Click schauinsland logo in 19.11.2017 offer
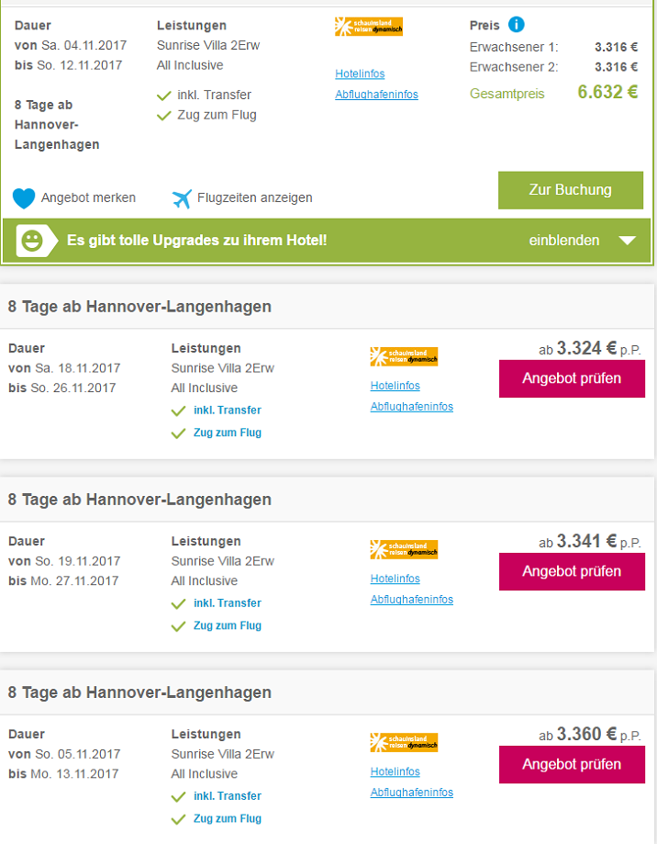This screenshot has width=657, height=844. [x=404, y=549]
